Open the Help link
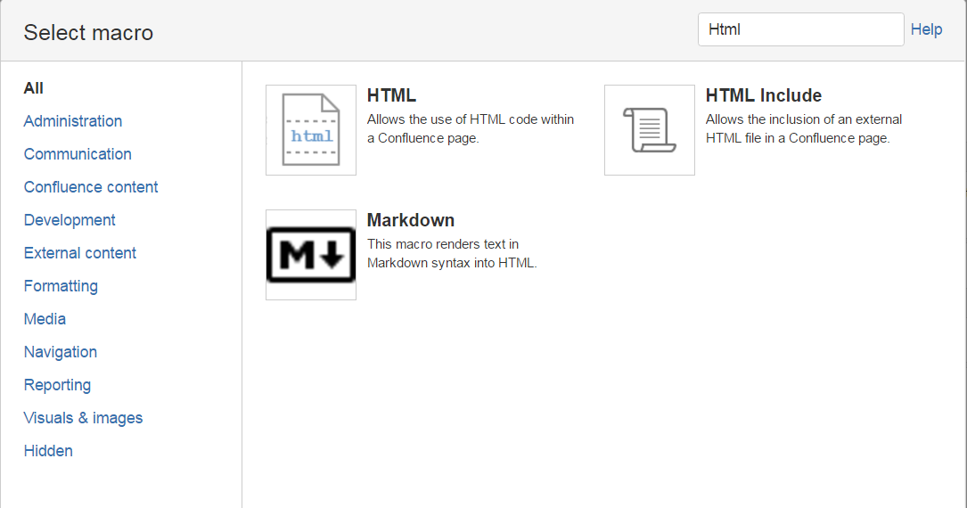Screen dimensions: 967x508 point(926,29)
